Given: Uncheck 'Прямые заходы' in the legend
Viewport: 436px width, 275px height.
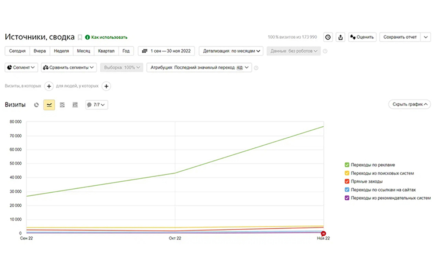Looking at the screenshot, I should (x=347, y=181).
